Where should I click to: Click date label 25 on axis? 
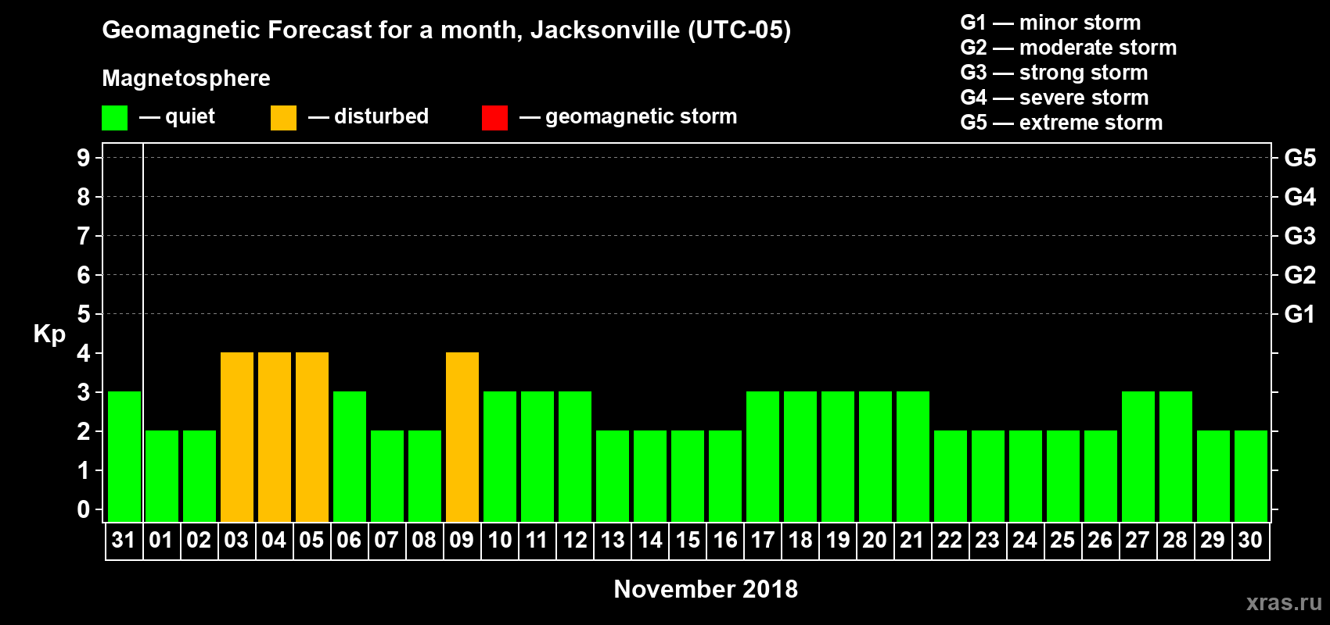click(1062, 540)
